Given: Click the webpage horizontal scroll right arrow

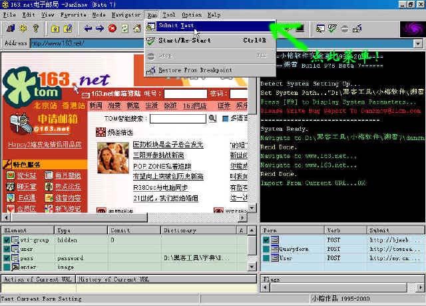Looking at the screenshot, I should click(243, 217).
